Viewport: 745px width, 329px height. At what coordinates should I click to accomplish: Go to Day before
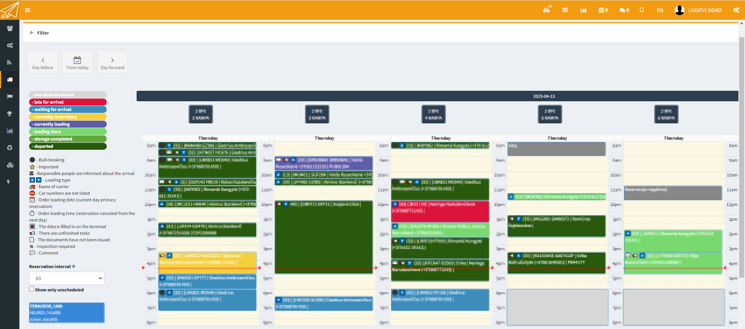point(43,62)
